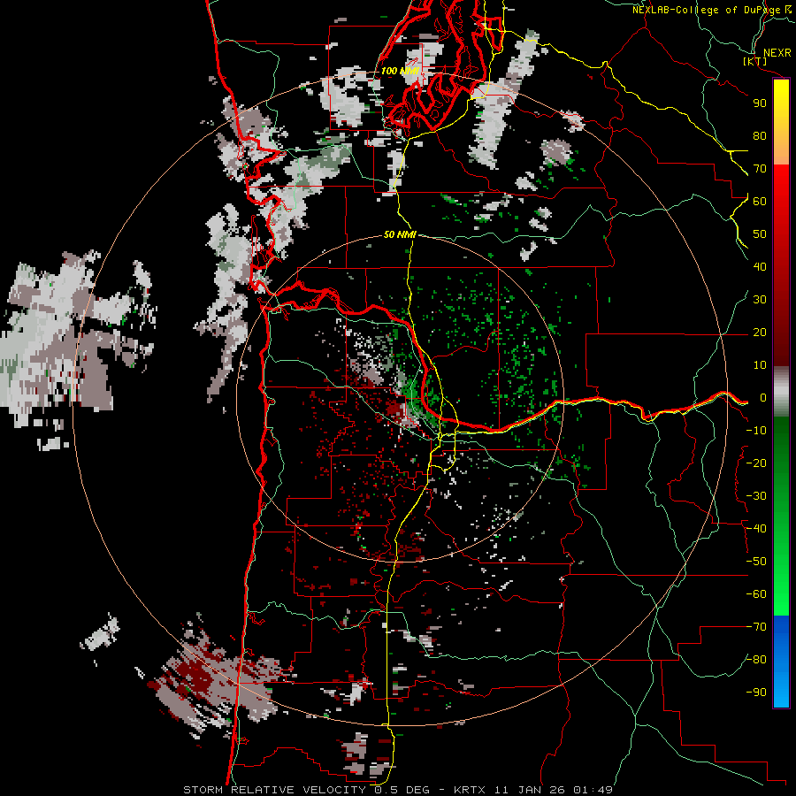The width and height of the screenshot is (796, 796).
Task: Click the "40" value on the velocity scale
Action: pyautogui.click(x=760, y=267)
